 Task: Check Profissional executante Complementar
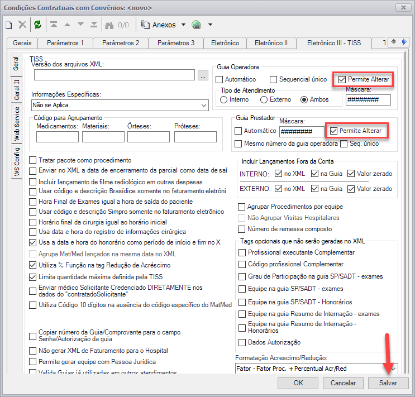(x=242, y=252)
